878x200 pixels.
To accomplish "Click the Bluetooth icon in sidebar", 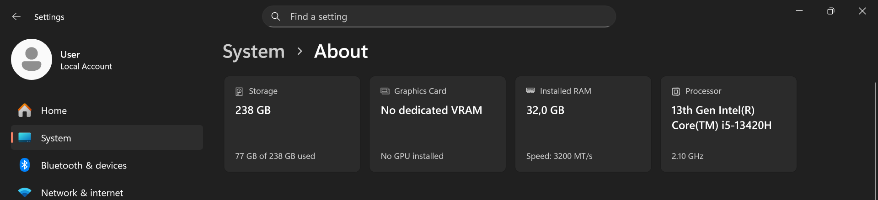I will (25, 165).
